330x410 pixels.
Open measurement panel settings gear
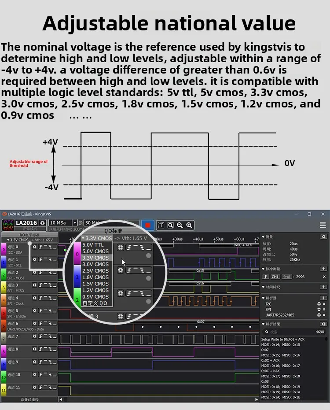tap(324, 236)
